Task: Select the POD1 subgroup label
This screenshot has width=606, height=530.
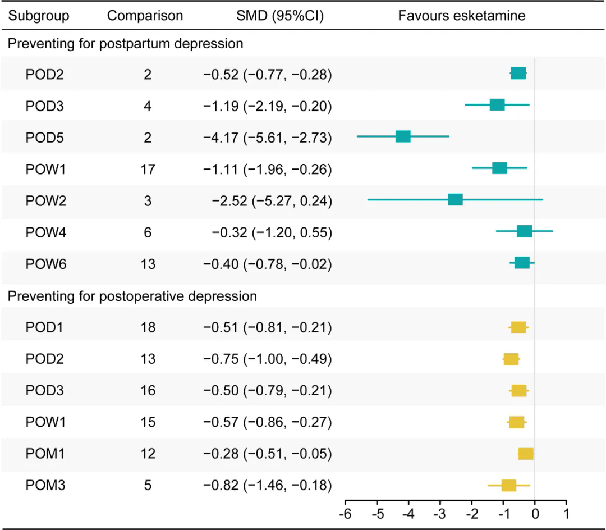Action: 45,327
